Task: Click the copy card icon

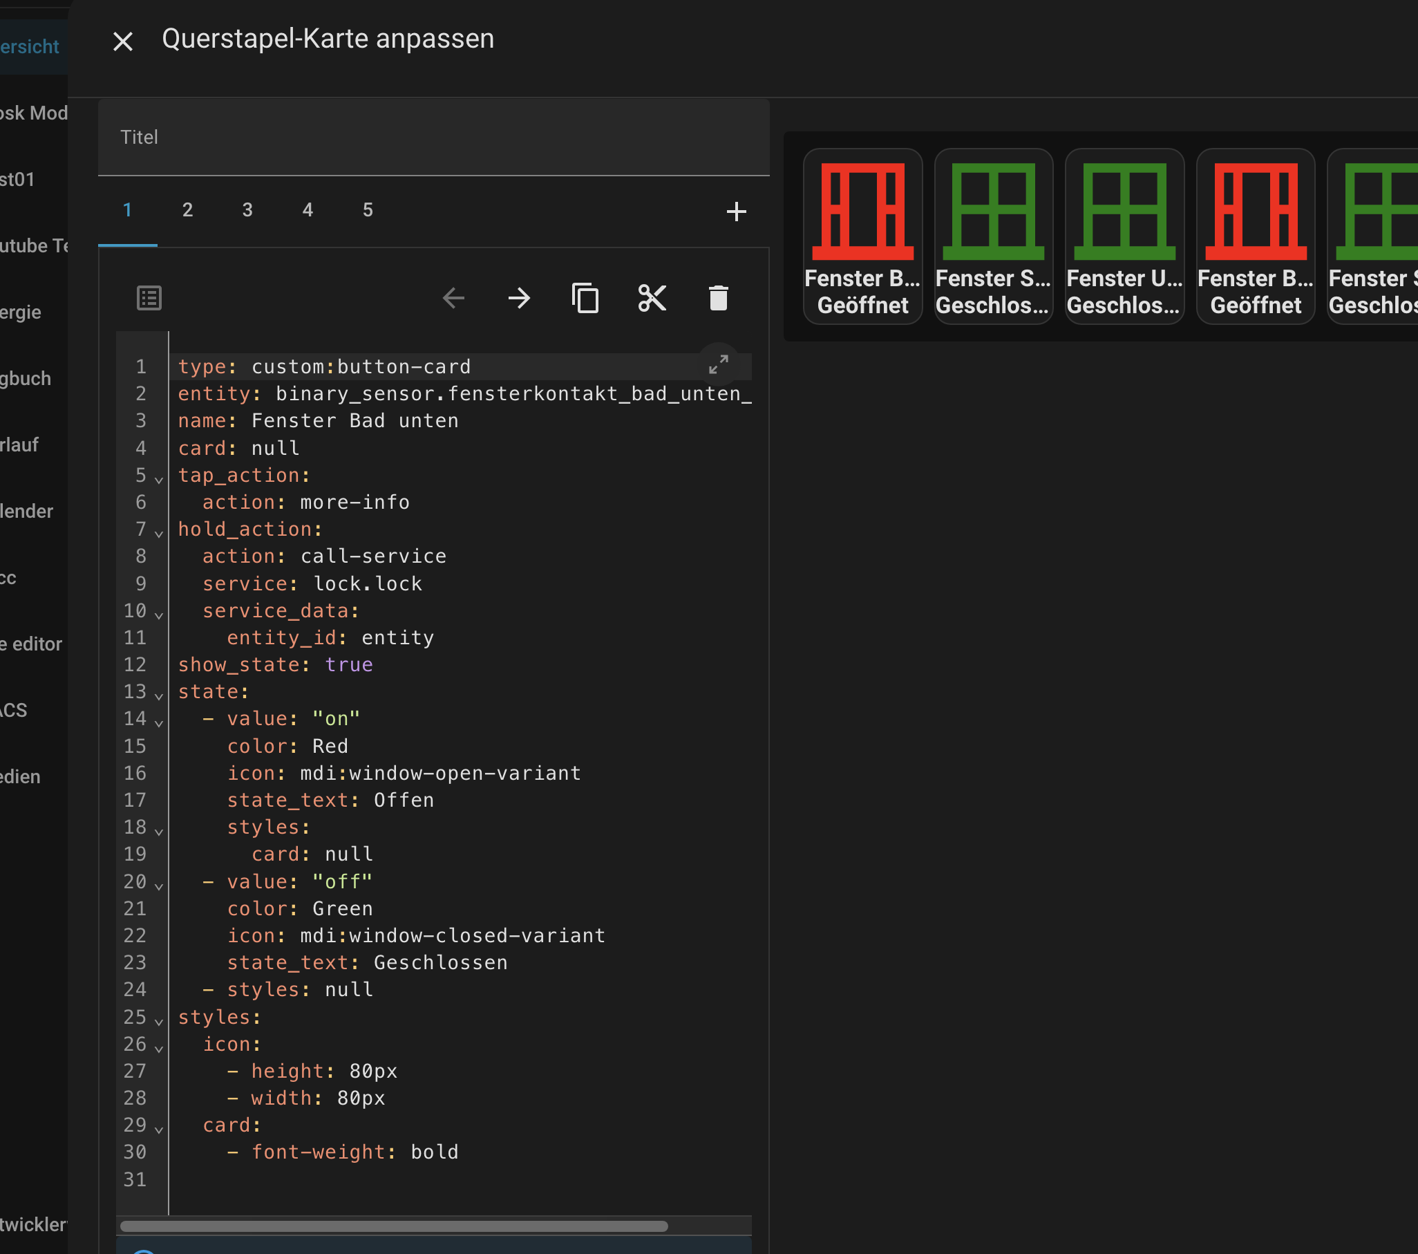Action: [585, 299]
